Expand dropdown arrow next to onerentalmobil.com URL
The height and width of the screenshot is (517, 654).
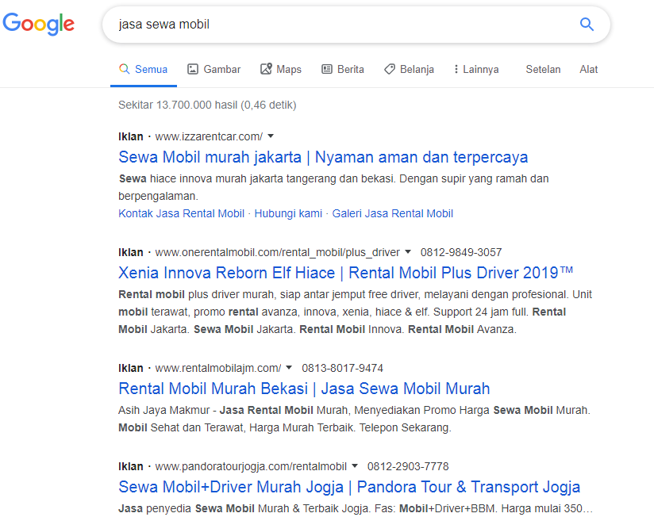point(408,252)
